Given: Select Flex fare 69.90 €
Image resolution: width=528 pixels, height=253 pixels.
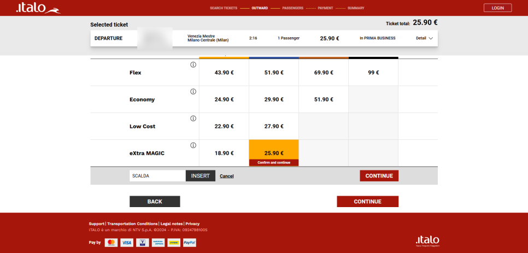Looking at the screenshot, I should click(324, 72).
